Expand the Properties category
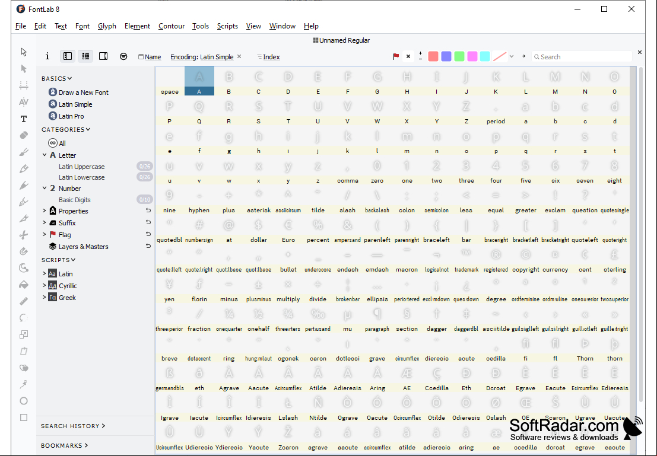This screenshot has height=456, width=657. (x=45, y=211)
